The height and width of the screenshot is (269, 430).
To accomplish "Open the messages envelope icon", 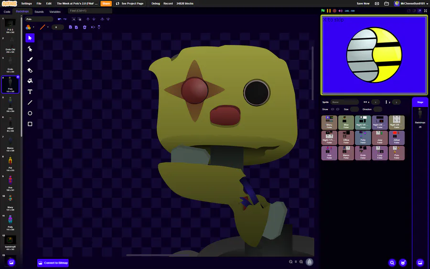I will (377, 3).
